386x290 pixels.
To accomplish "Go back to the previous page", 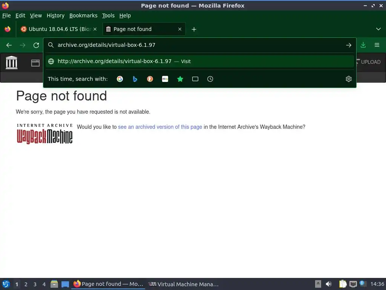I will tap(9, 45).
